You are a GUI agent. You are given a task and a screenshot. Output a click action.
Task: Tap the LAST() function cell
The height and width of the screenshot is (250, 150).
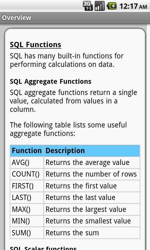27,197
